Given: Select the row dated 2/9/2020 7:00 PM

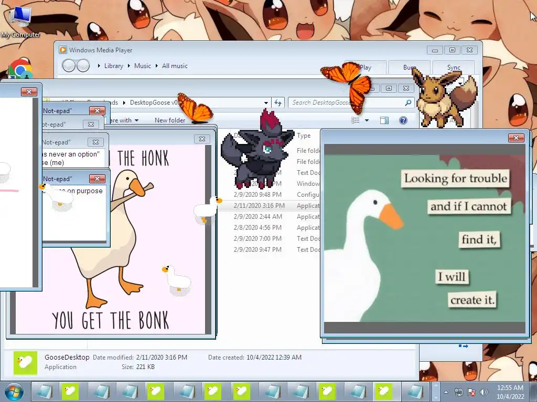Looking at the screenshot, I should (x=270, y=238).
